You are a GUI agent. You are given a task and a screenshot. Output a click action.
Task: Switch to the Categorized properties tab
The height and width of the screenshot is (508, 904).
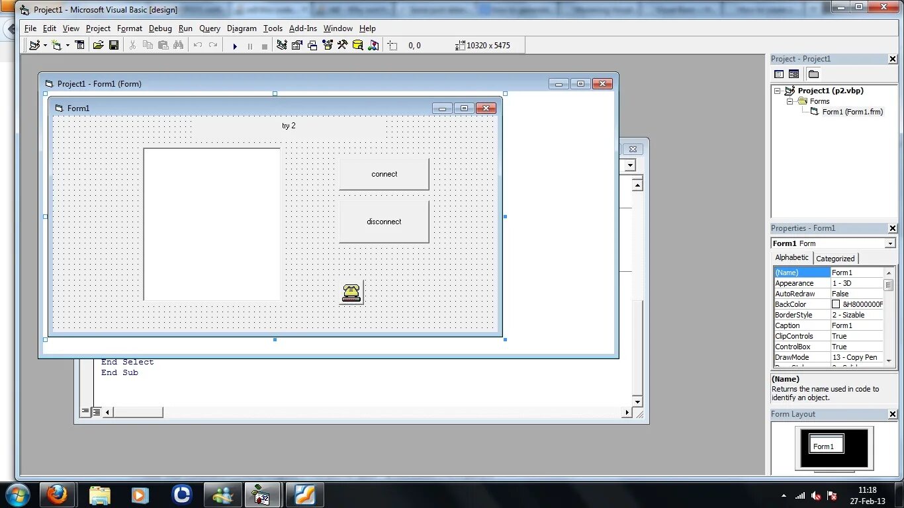pos(835,259)
